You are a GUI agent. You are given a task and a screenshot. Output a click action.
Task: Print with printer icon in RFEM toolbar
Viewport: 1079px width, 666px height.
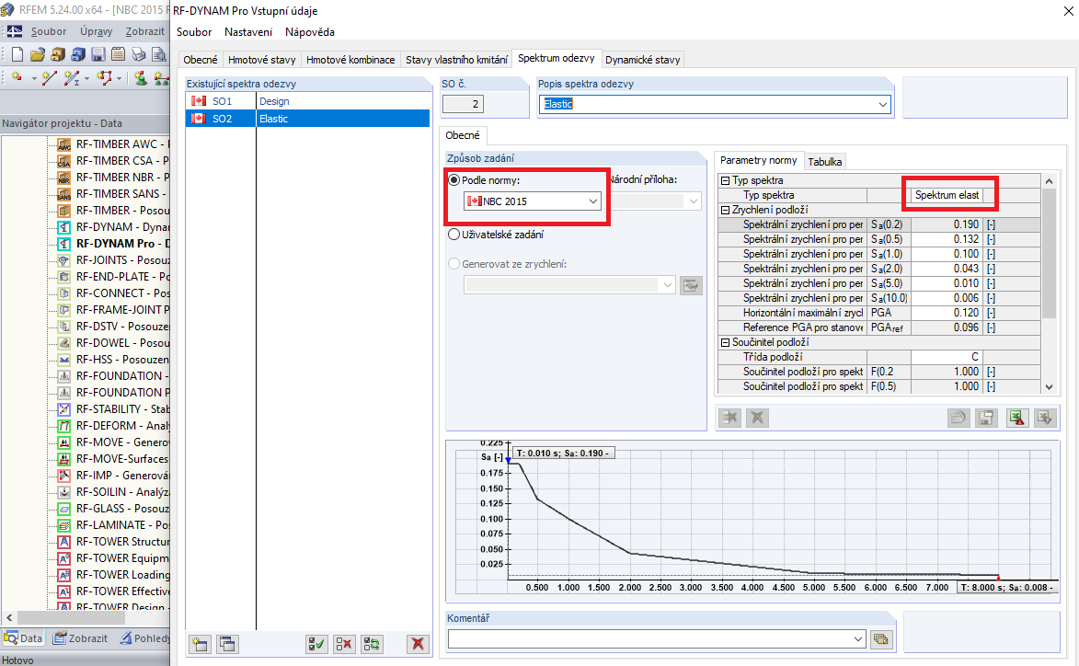click(x=139, y=54)
